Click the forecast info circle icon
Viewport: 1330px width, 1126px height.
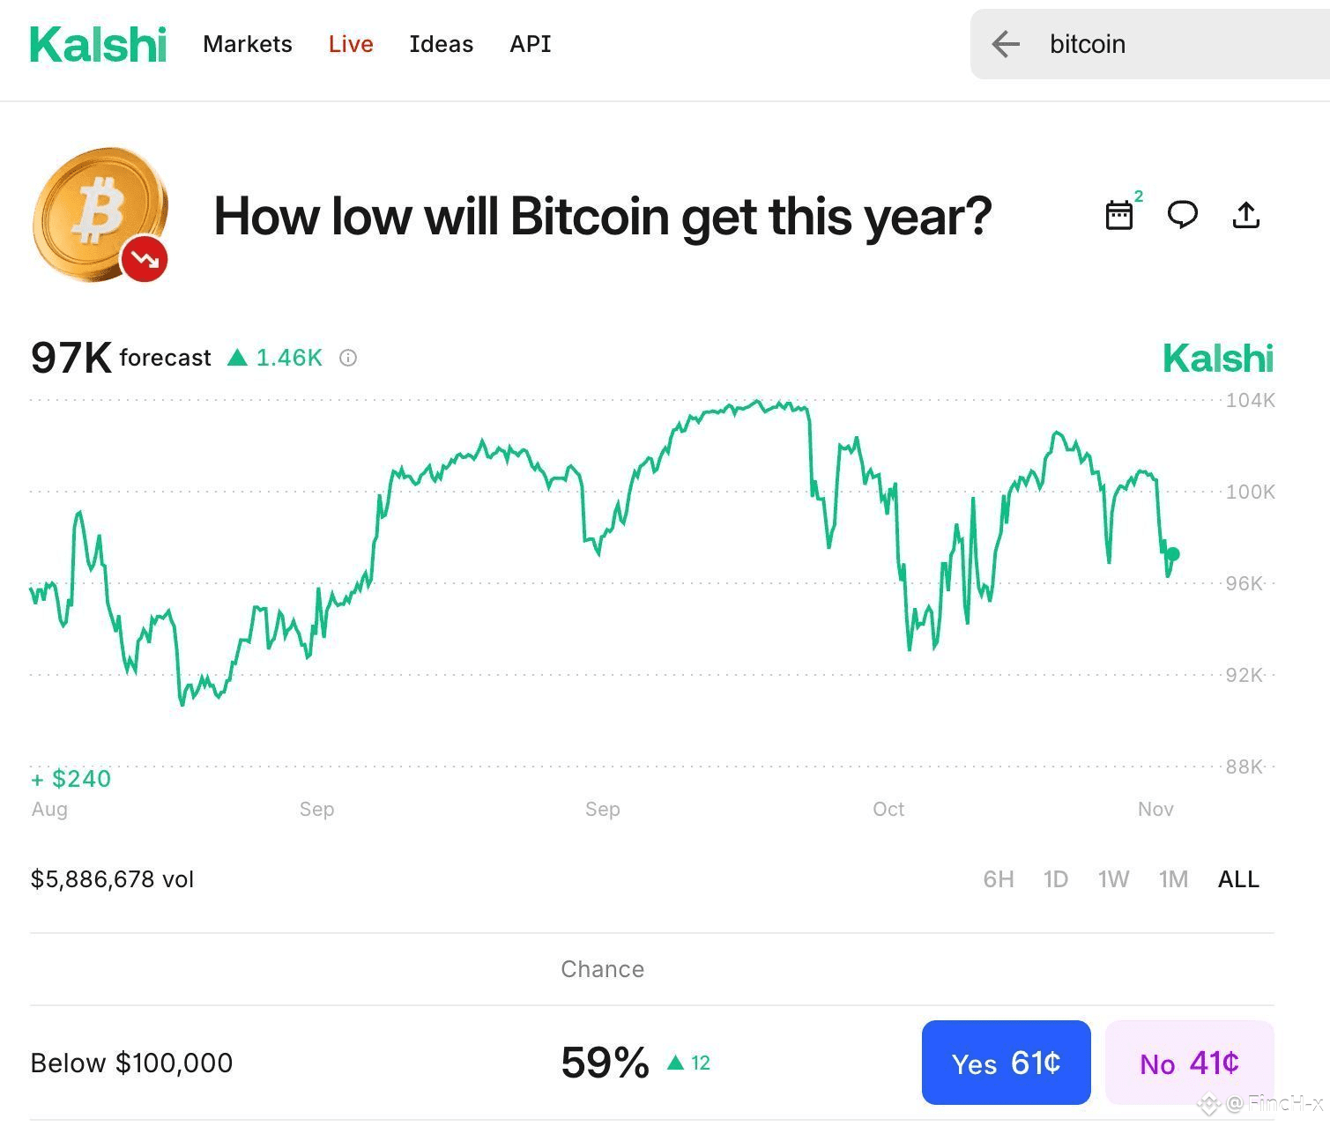(348, 358)
